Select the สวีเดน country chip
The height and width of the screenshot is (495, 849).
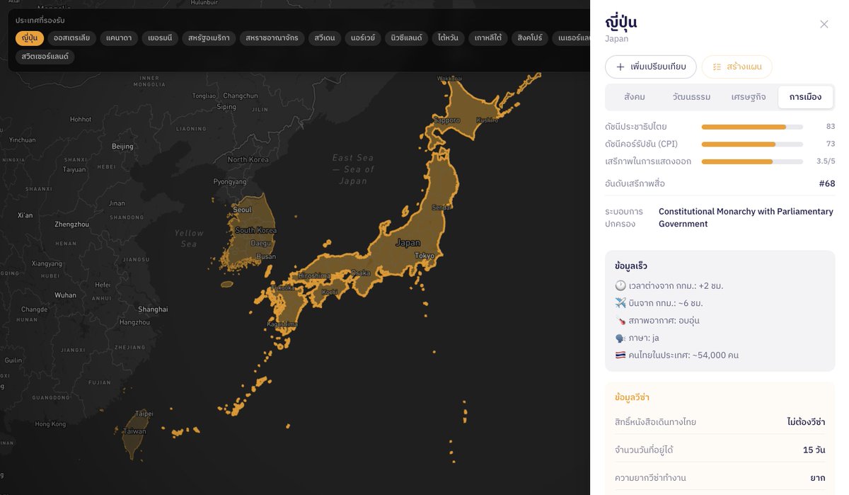(x=325, y=38)
